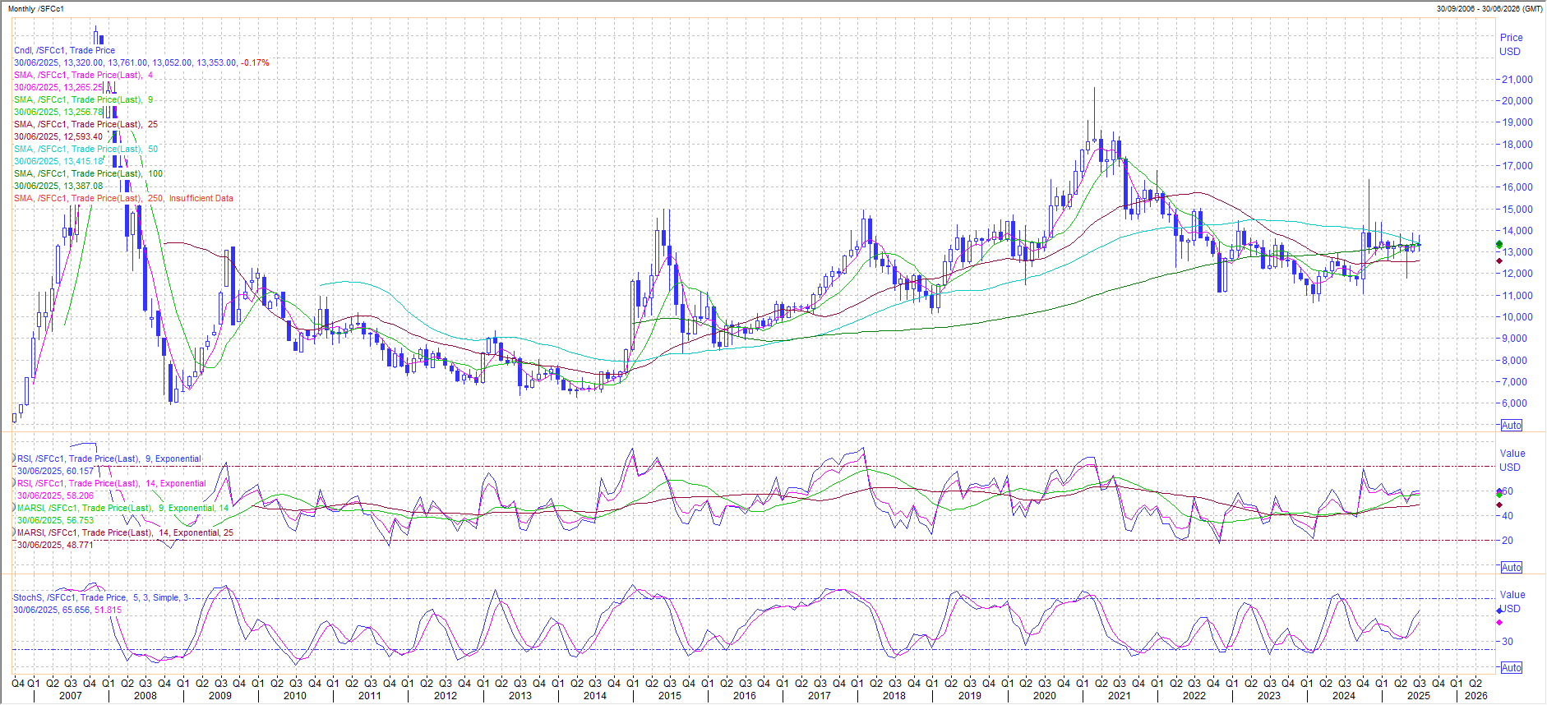Viewport: 1547px width, 705px height.
Task: Click the Auto scale button on StochS pane
Action: pyautogui.click(x=1512, y=668)
